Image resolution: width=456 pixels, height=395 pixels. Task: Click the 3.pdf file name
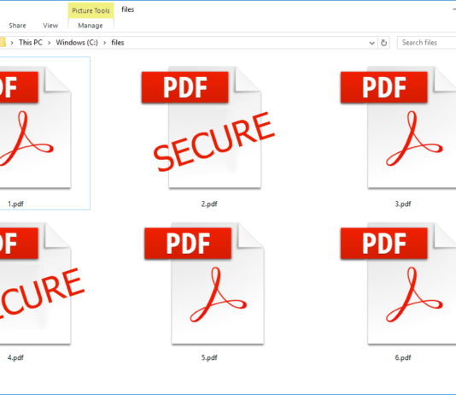tap(403, 203)
